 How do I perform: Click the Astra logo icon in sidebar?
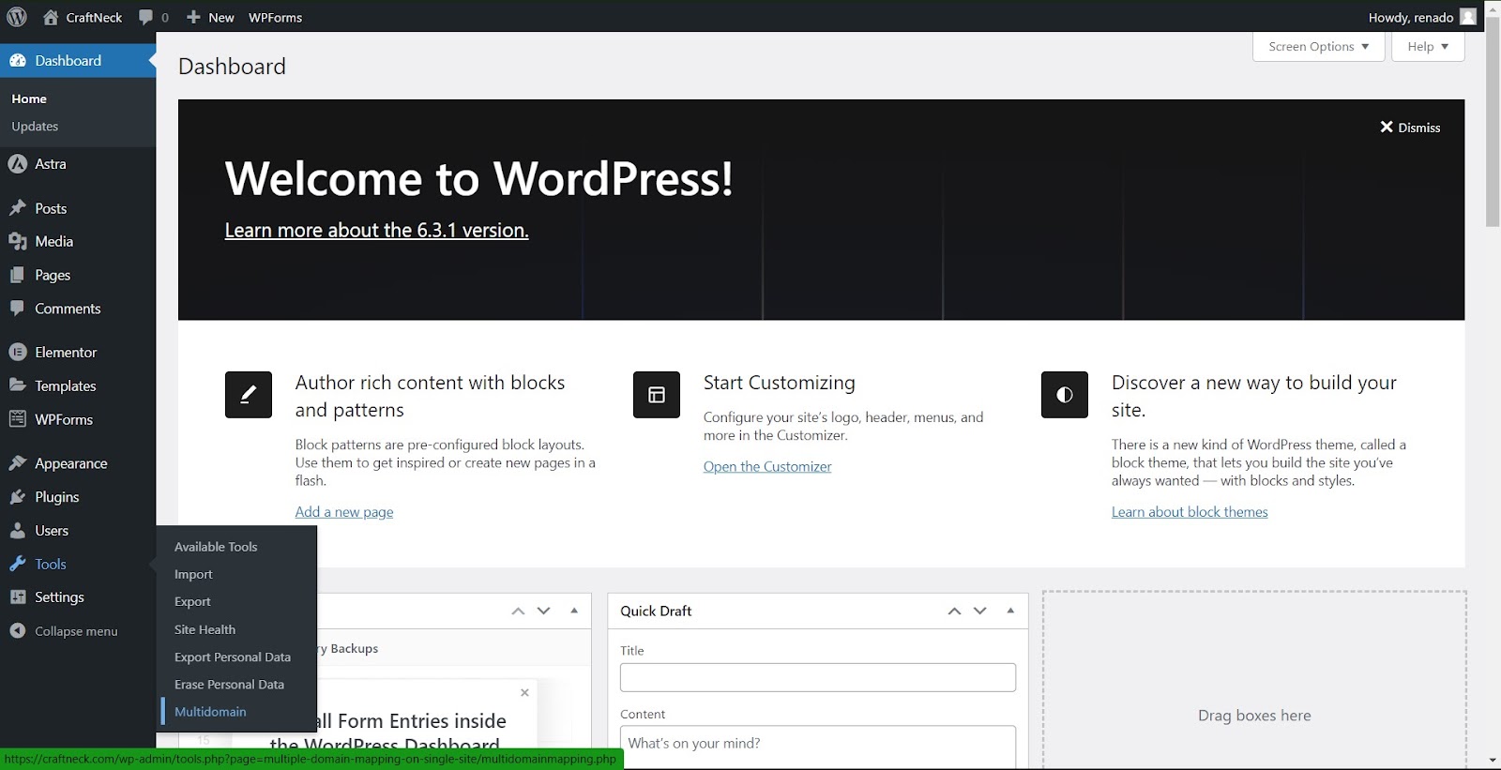point(17,163)
